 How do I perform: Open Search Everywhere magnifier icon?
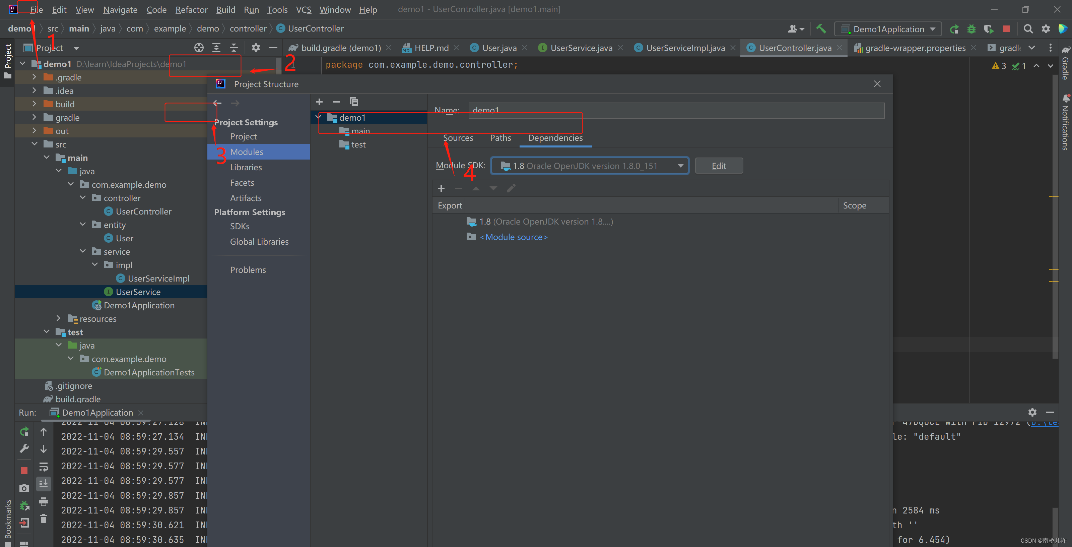[x=1028, y=29]
